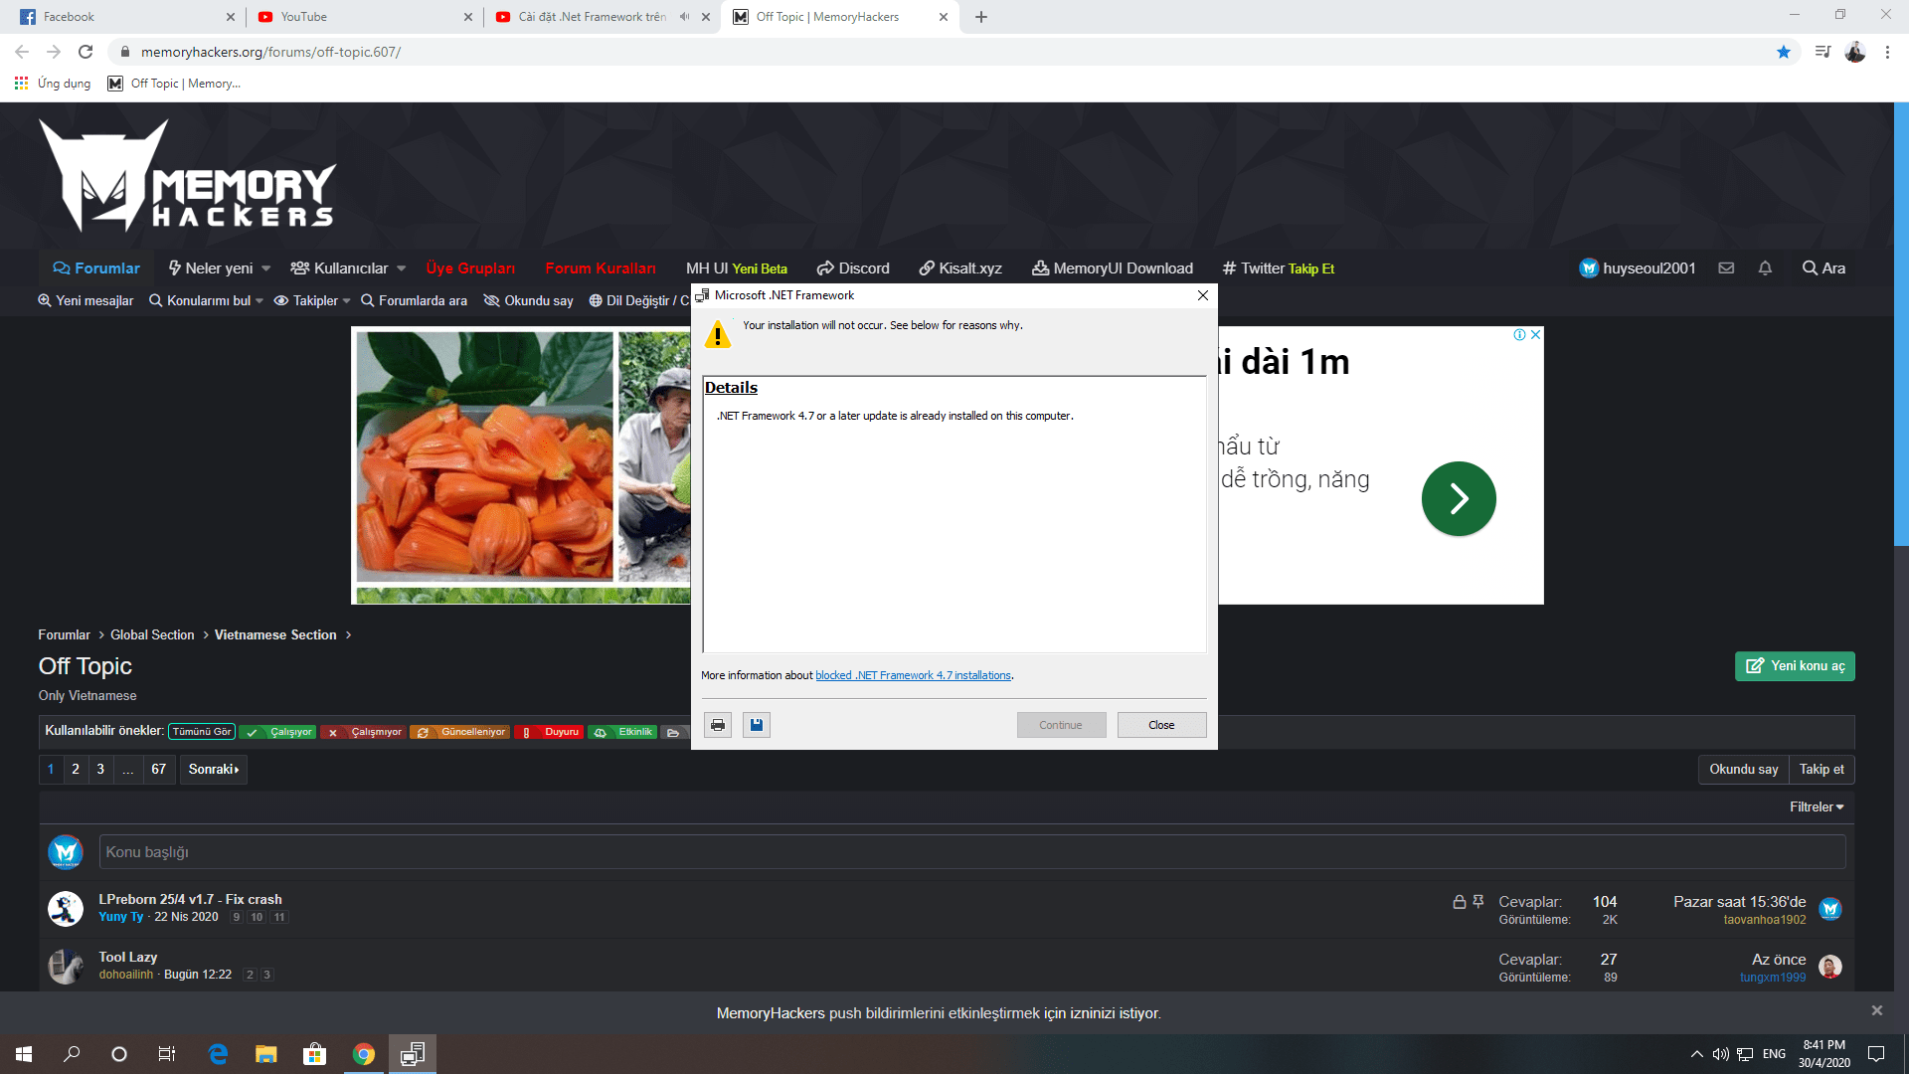This screenshot has height=1074, width=1909.
Task: Open Yeni mesajlar link
Action: coord(86,301)
